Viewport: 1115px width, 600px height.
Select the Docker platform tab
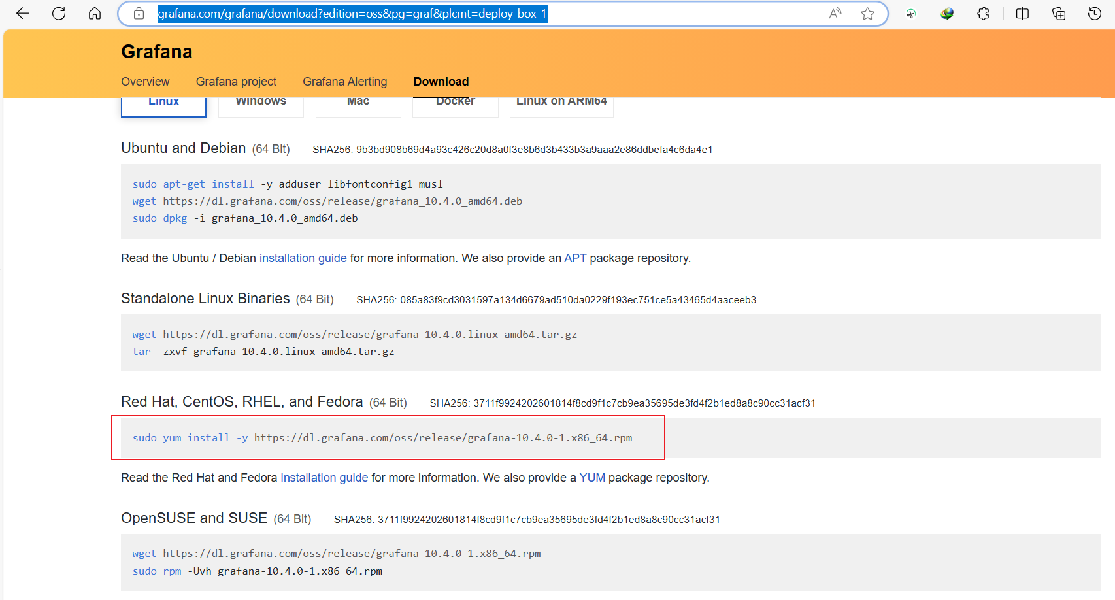coord(456,107)
